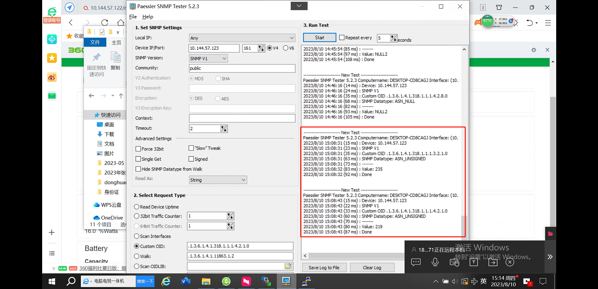Save Log to File
The width and height of the screenshot is (598, 289).
click(324, 268)
